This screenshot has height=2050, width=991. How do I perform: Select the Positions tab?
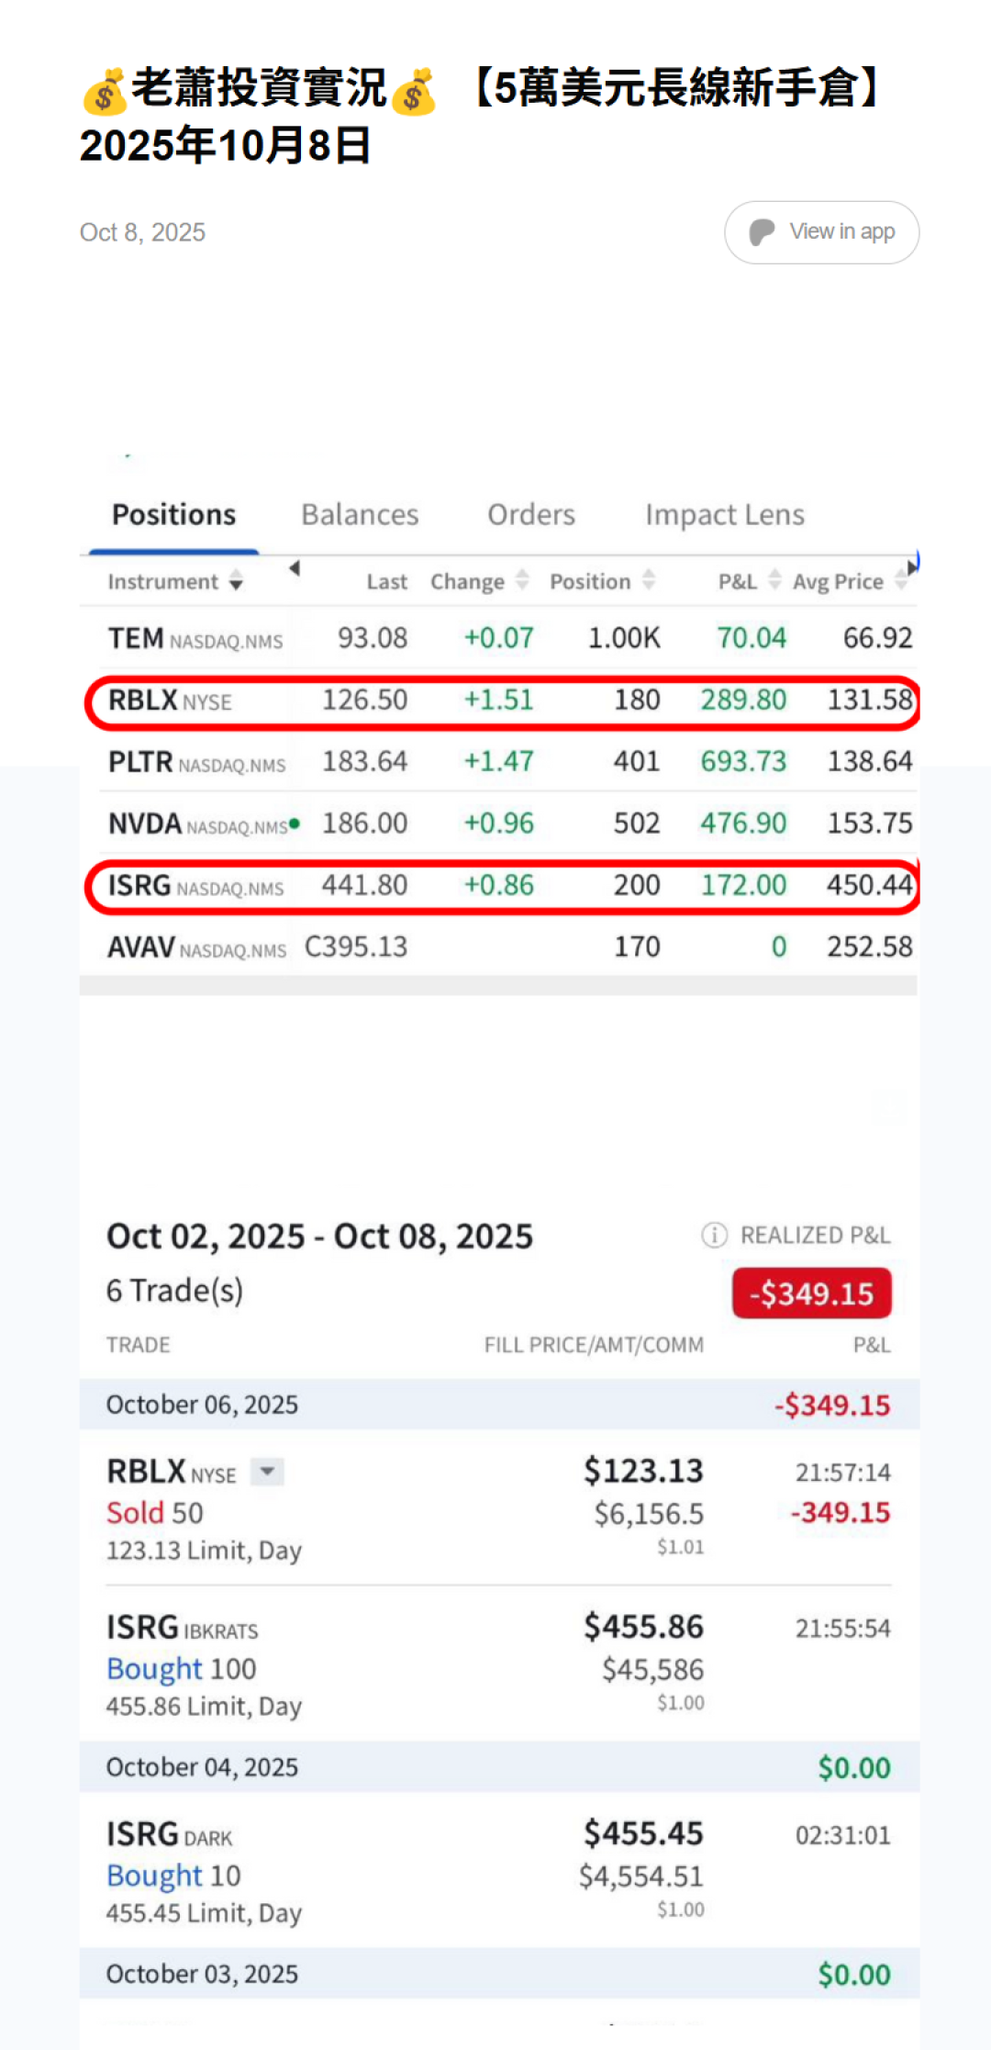click(x=173, y=515)
